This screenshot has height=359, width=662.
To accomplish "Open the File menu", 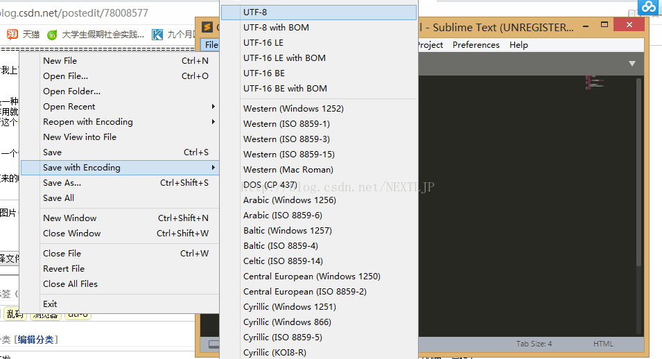I will click(x=211, y=45).
